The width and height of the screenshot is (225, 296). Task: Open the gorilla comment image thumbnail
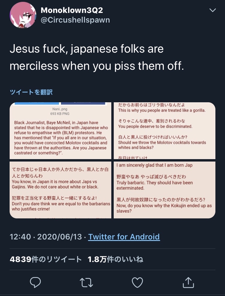pos(165,131)
